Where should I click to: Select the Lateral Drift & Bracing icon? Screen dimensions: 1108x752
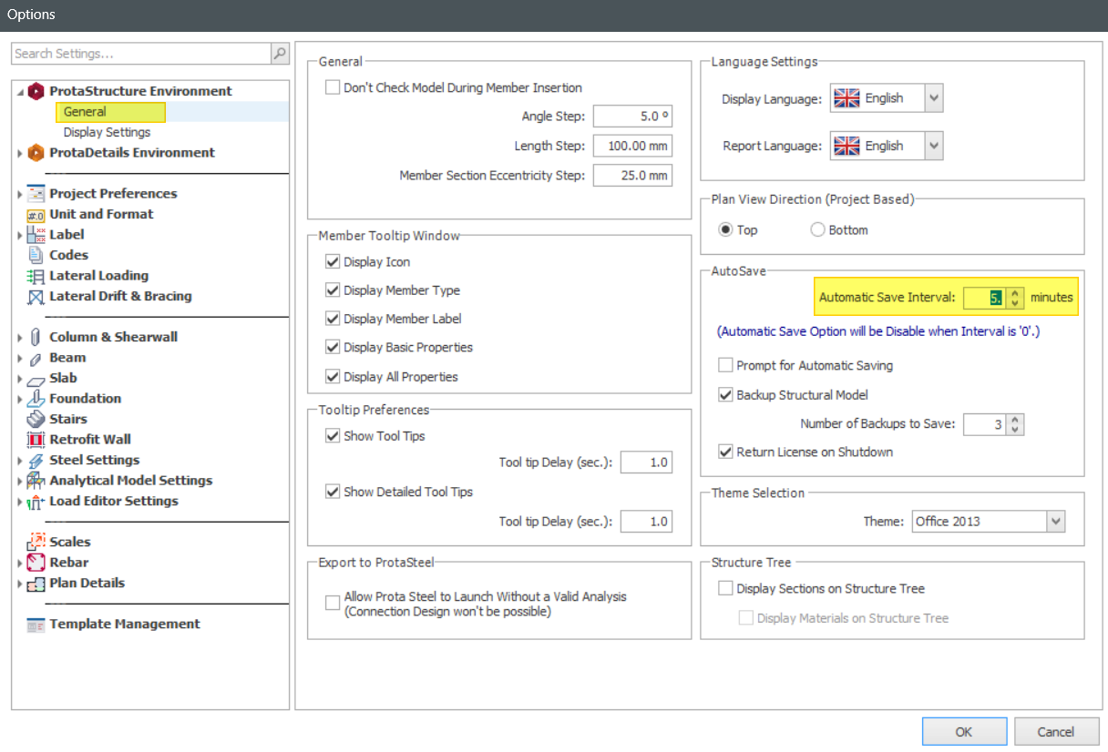[x=34, y=296]
